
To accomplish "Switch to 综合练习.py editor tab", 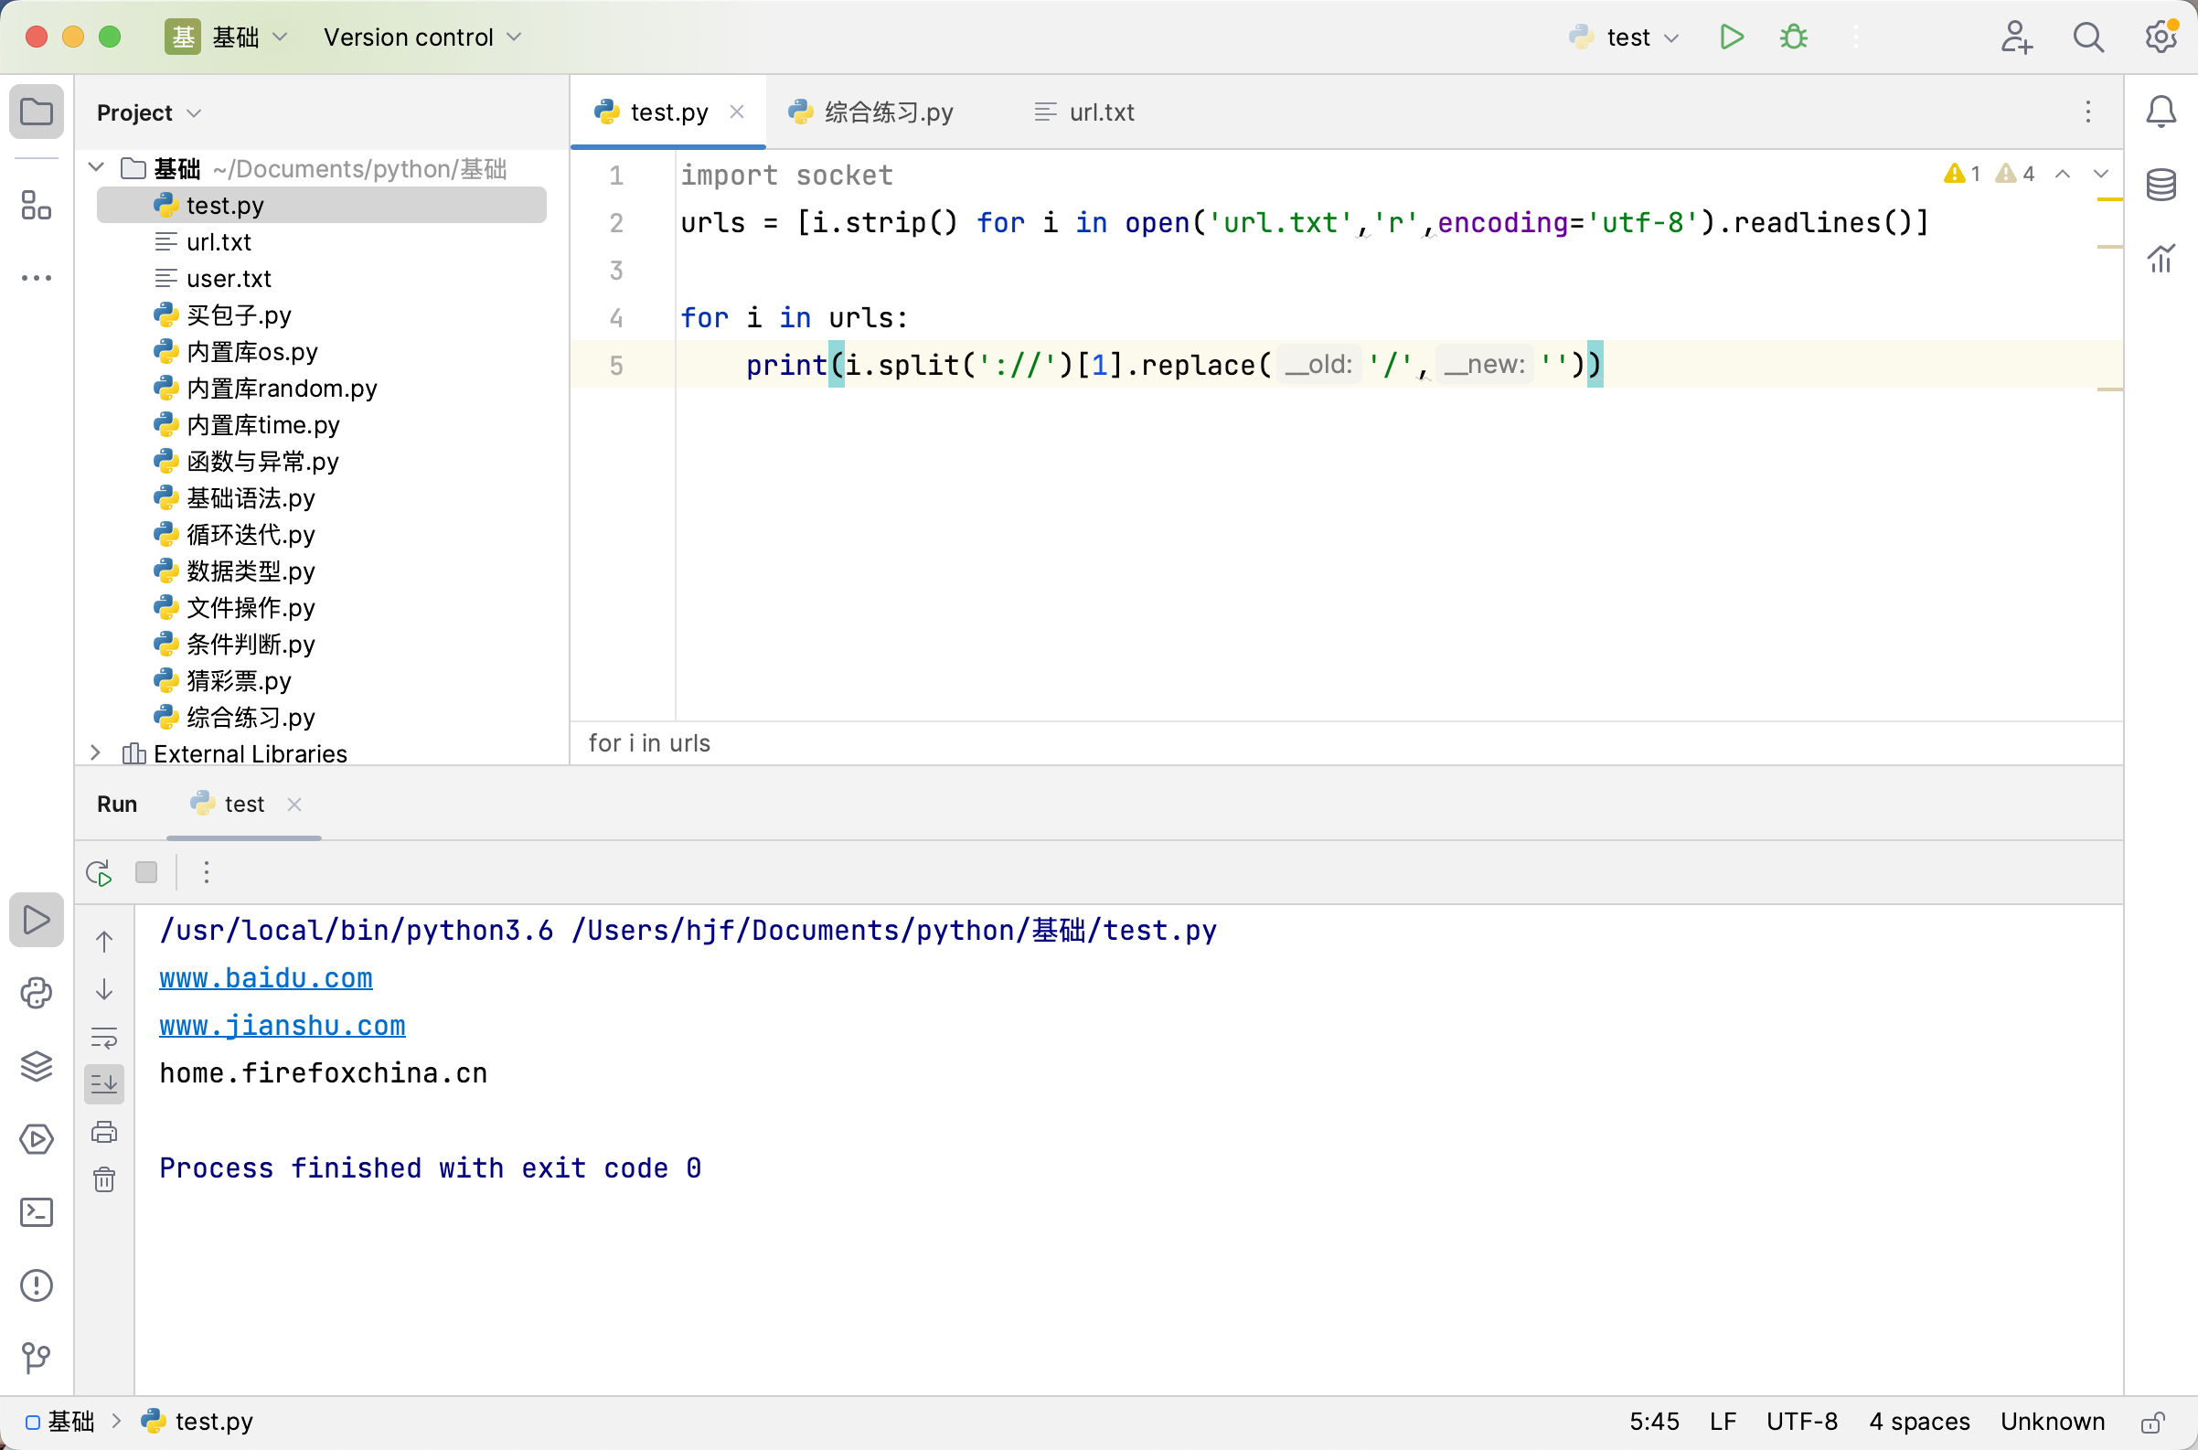I will click(x=870, y=112).
